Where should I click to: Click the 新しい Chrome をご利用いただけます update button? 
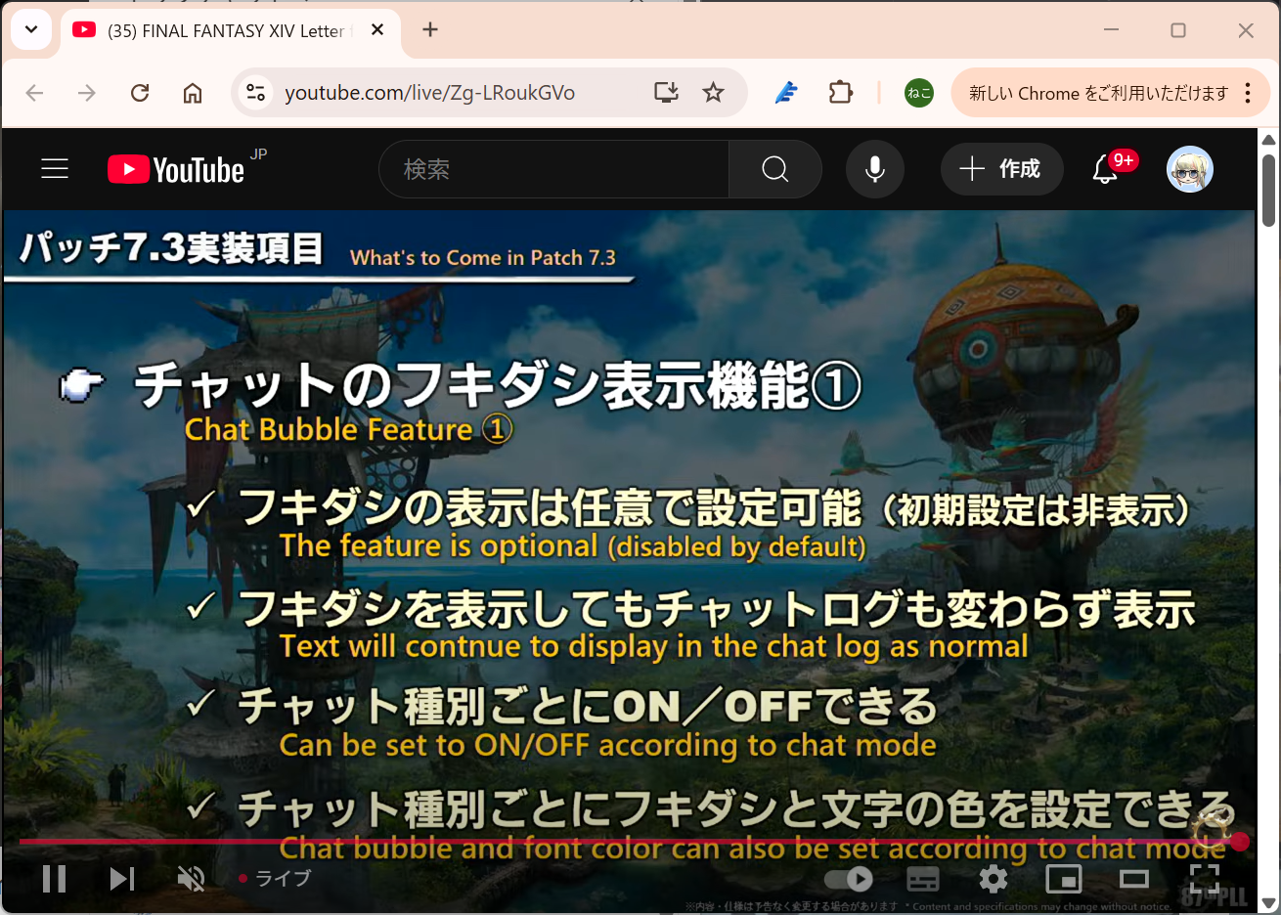1097,93
